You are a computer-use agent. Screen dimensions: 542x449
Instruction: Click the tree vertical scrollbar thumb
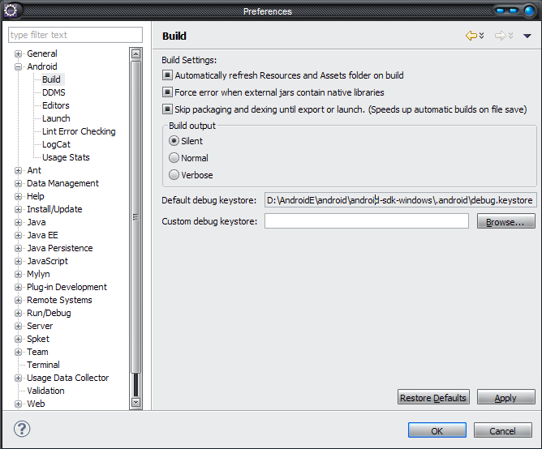click(x=135, y=217)
